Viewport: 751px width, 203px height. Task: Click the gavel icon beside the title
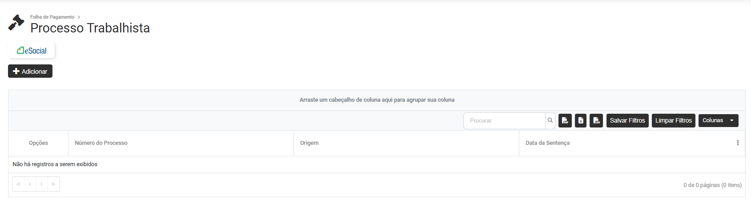point(16,23)
